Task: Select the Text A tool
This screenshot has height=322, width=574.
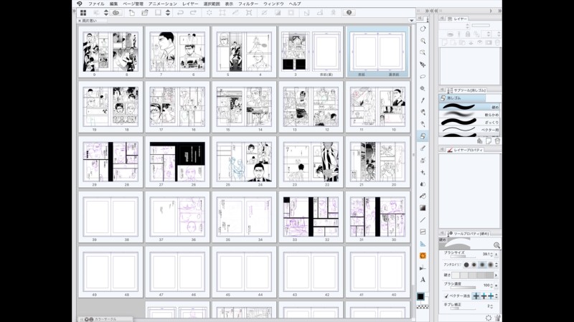Action: click(x=423, y=280)
